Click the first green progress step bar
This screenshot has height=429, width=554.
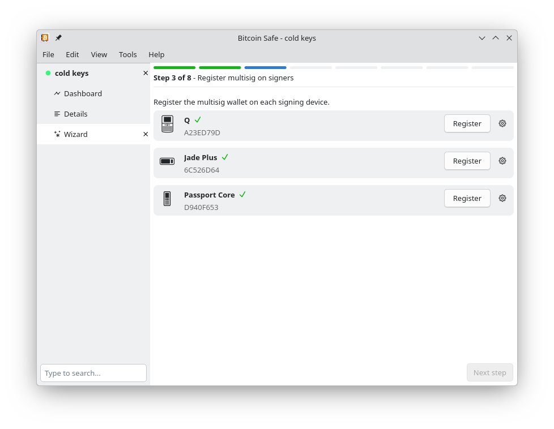pos(174,67)
